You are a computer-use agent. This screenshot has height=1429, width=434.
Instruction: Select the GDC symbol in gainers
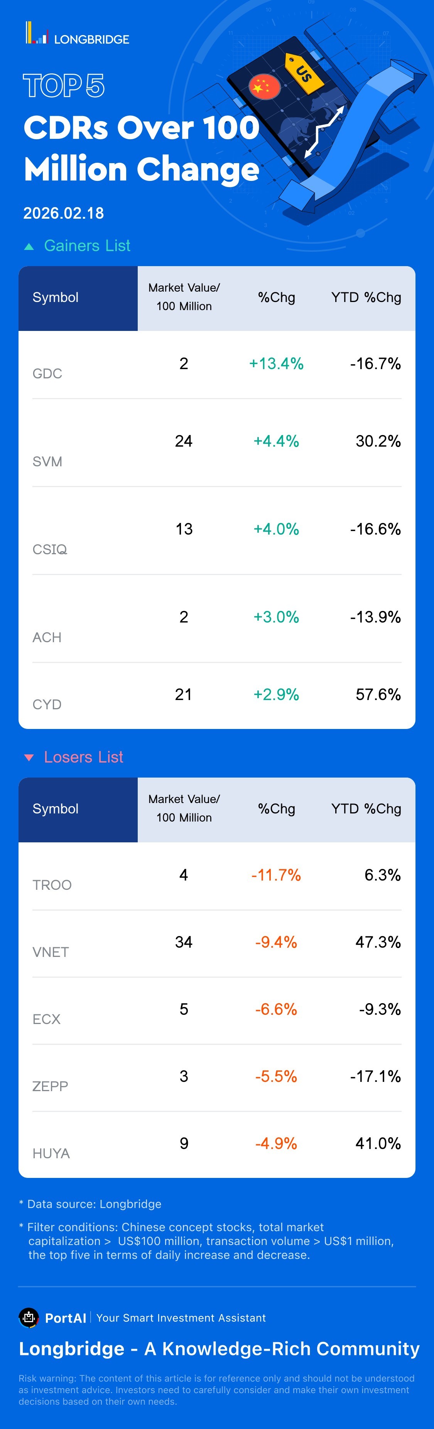pyautogui.click(x=47, y=373)
